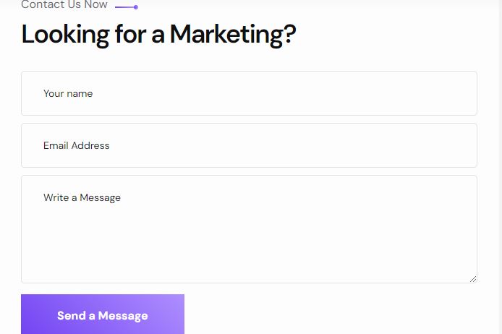Click the Write a Message placeholder text
The image size is (502, 334).
[x=82, y=197]
